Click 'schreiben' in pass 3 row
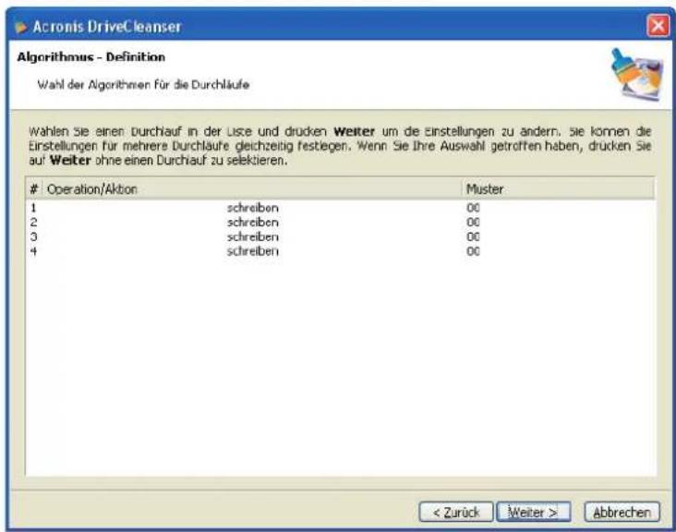Screen dimensions: 676x532 coord(253,236)
